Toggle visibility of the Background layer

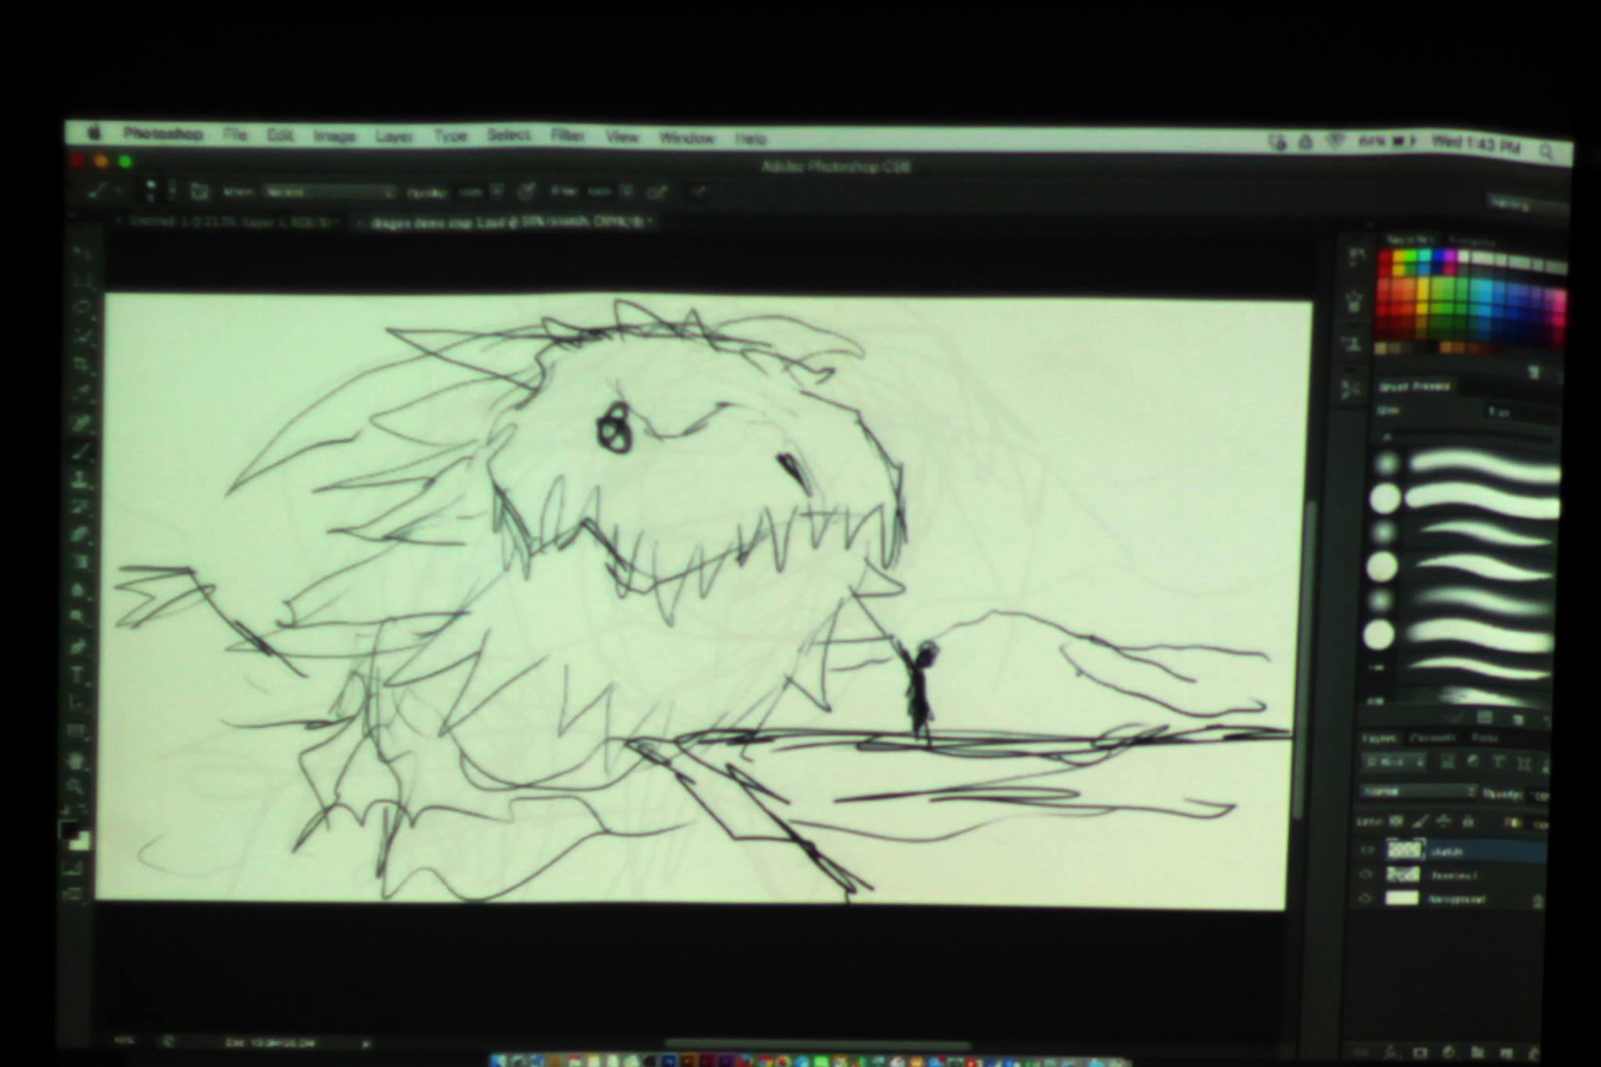click(x=1366, y=899)
